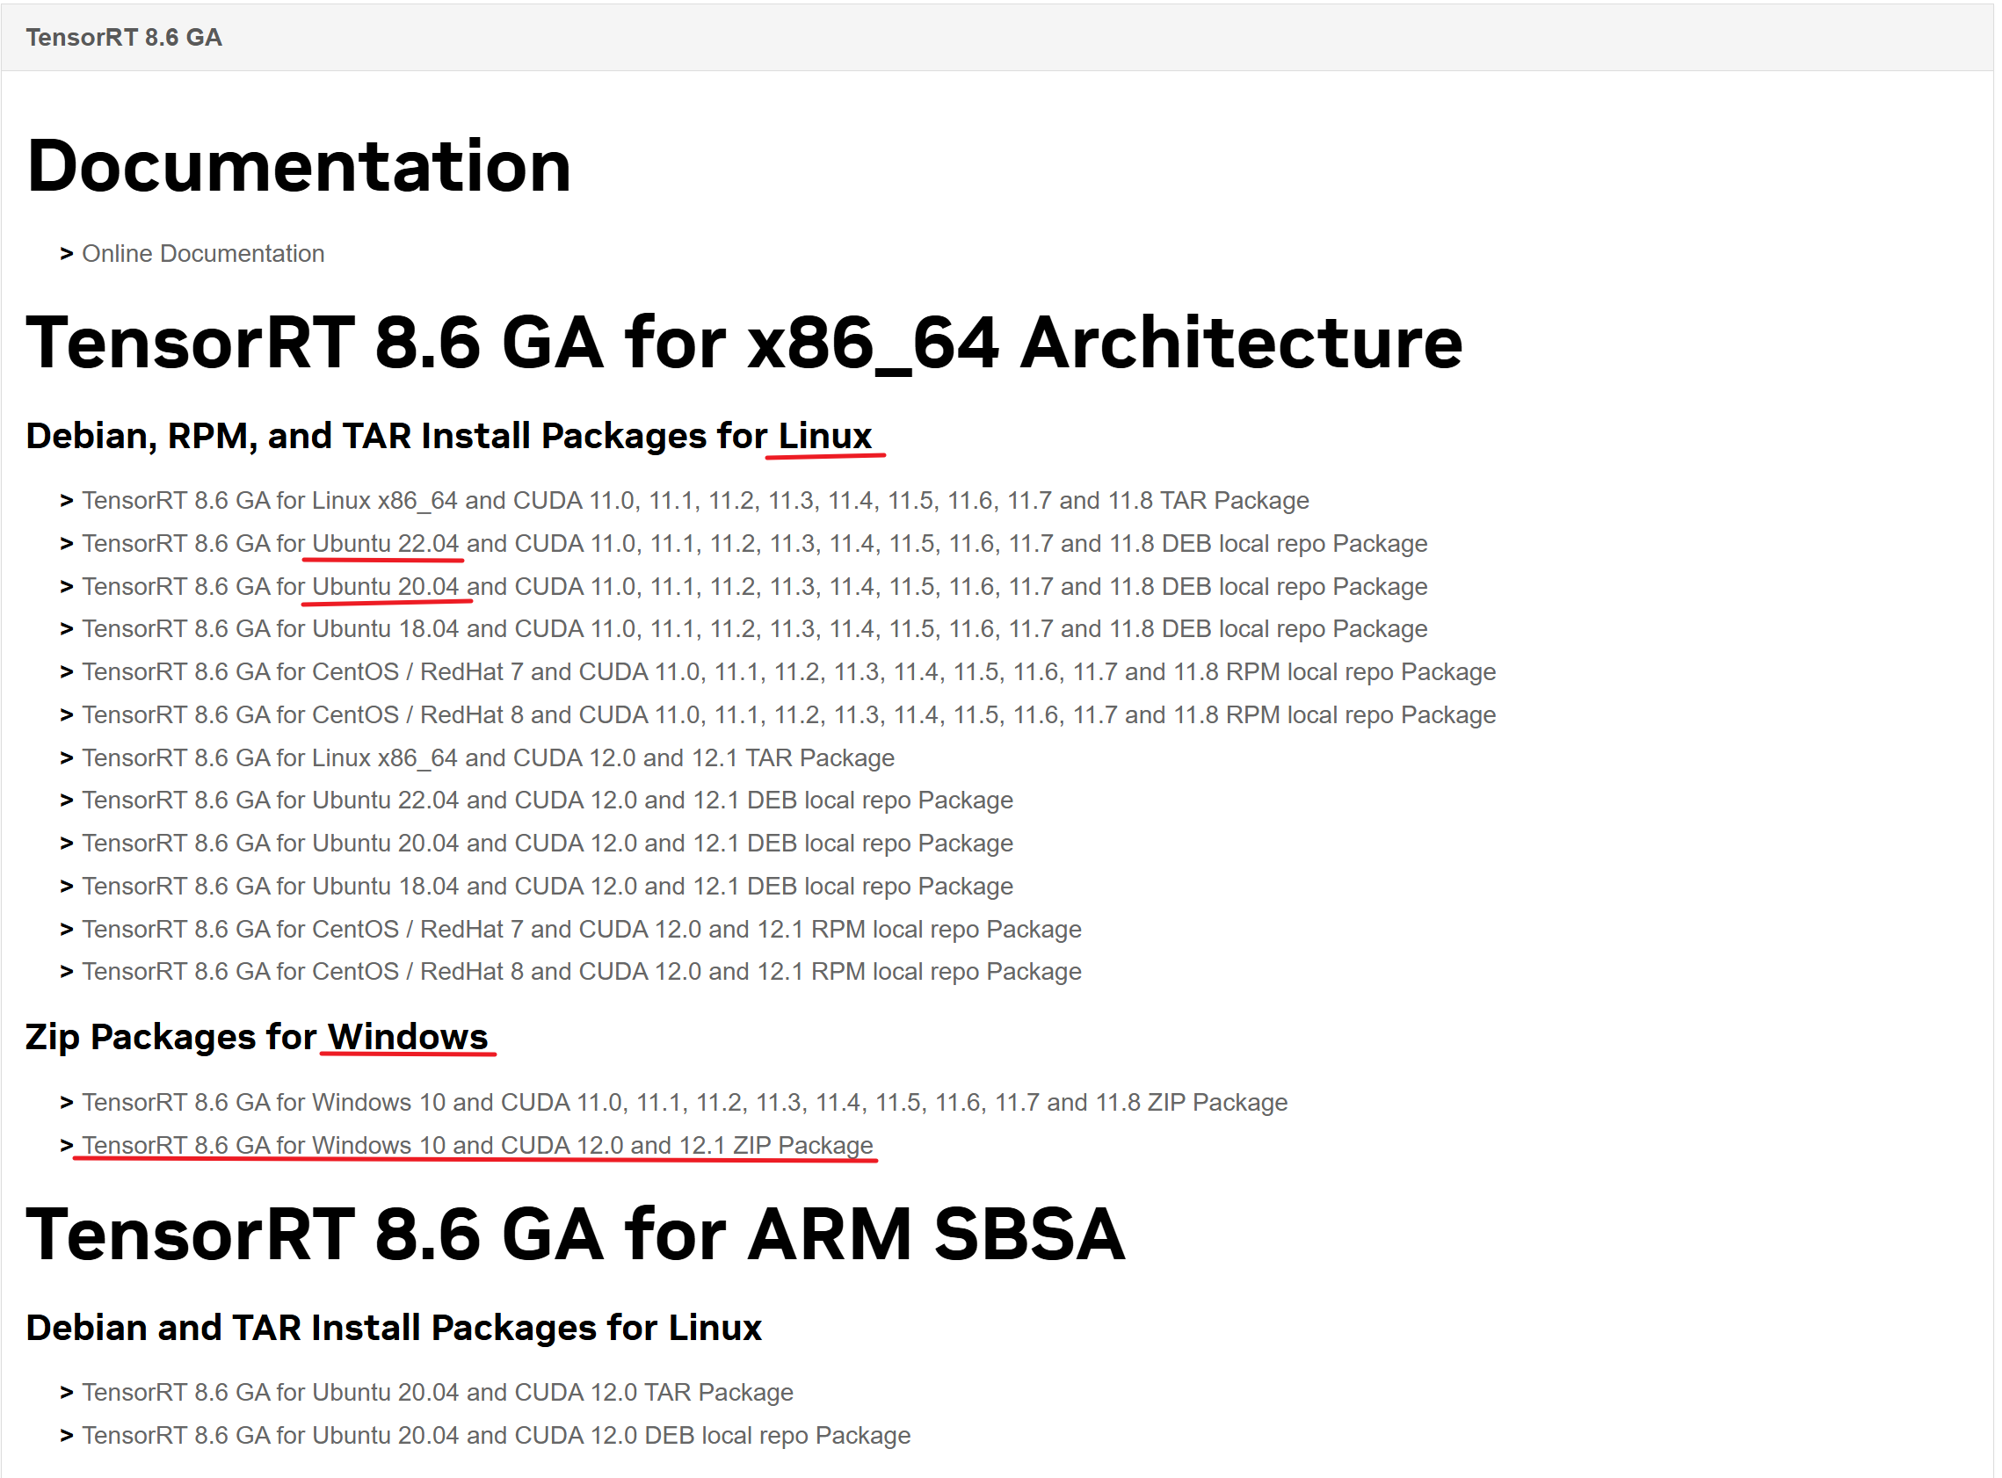The width and height of the screenshot is (2002, 1478).
Task: Open Ubuntu 20.04 CUDA 12.0 and 12.1 DEB local repo link
Action: tap(548, 843)
